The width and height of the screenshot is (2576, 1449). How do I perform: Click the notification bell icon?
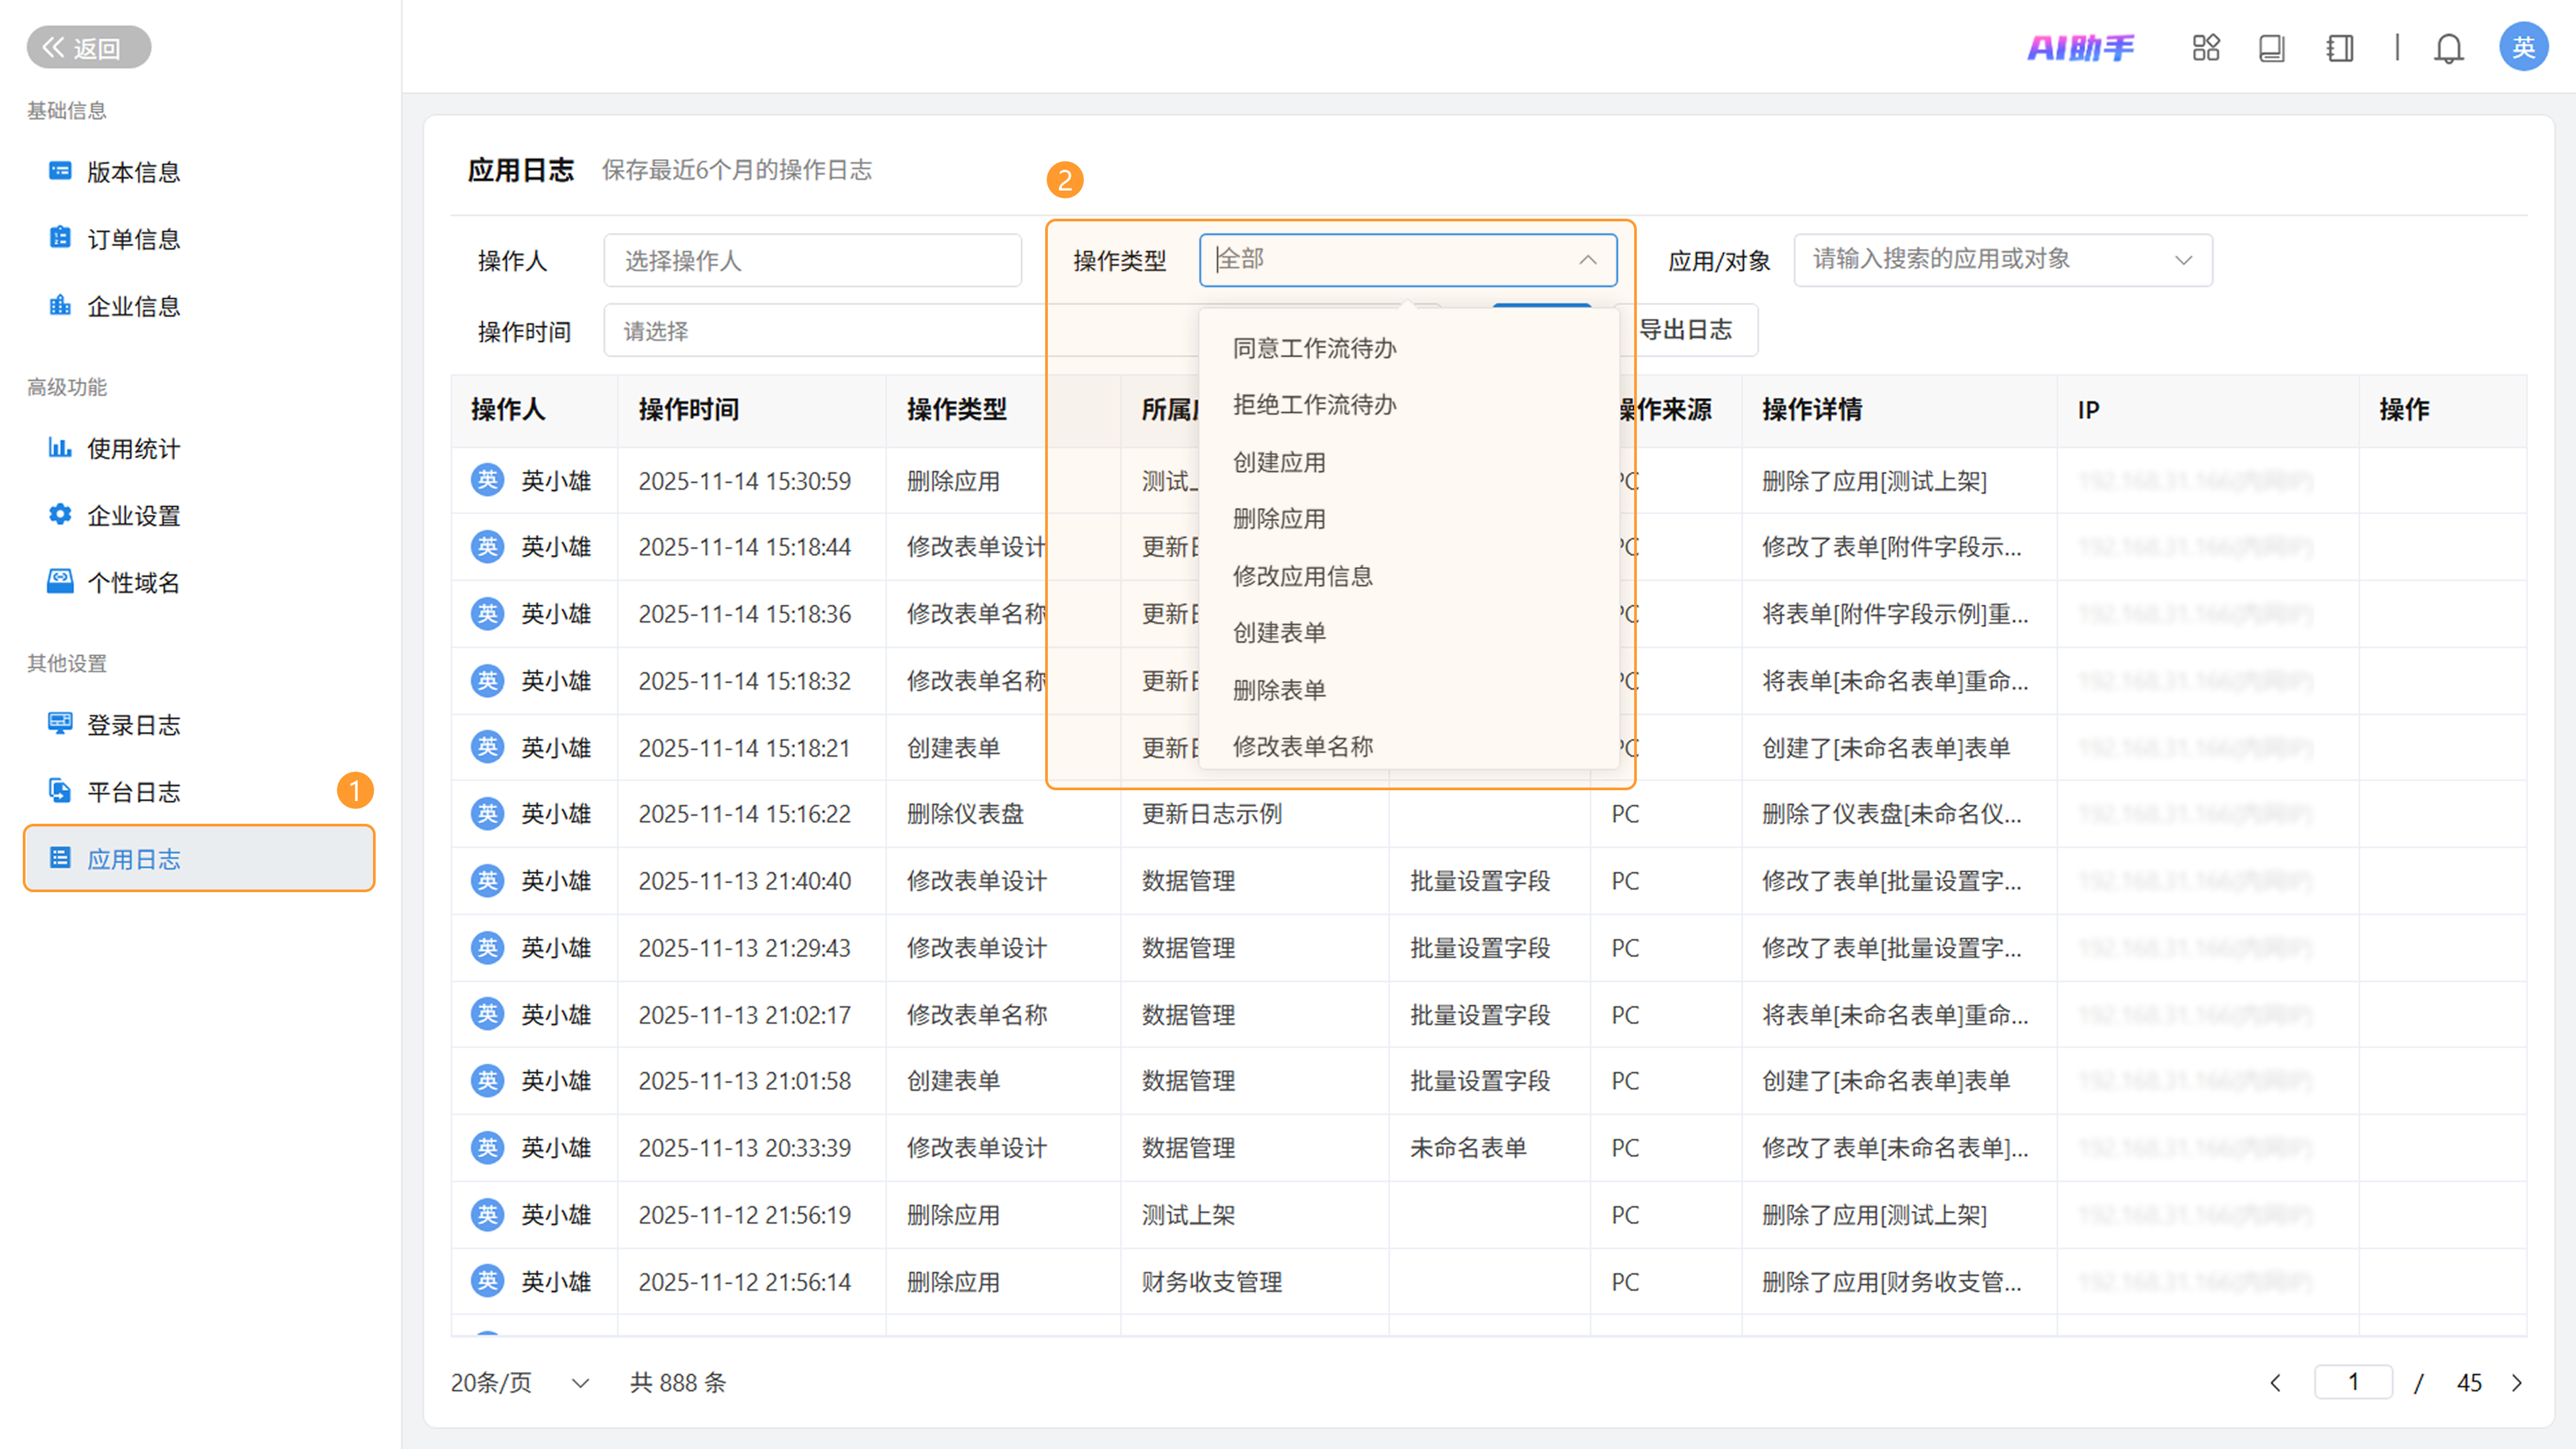2448,48
